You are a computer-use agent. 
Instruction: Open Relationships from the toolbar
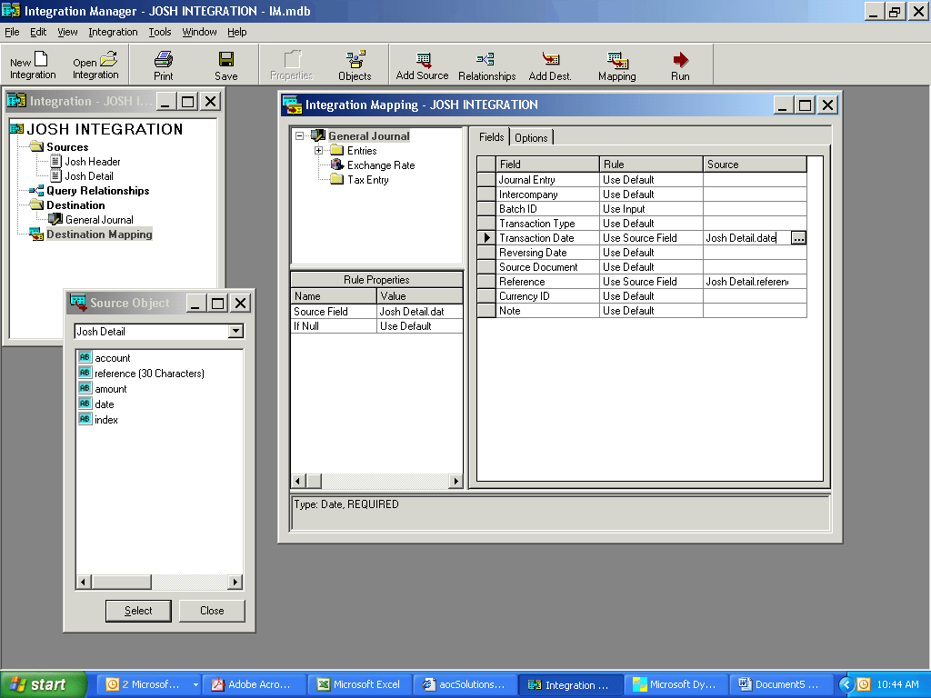pos(486,64)
